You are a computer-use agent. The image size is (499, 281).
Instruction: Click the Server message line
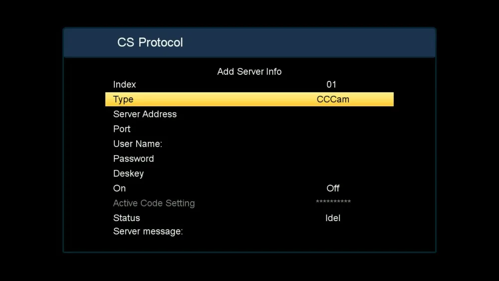pyautogui.click(x=148, y=232)
